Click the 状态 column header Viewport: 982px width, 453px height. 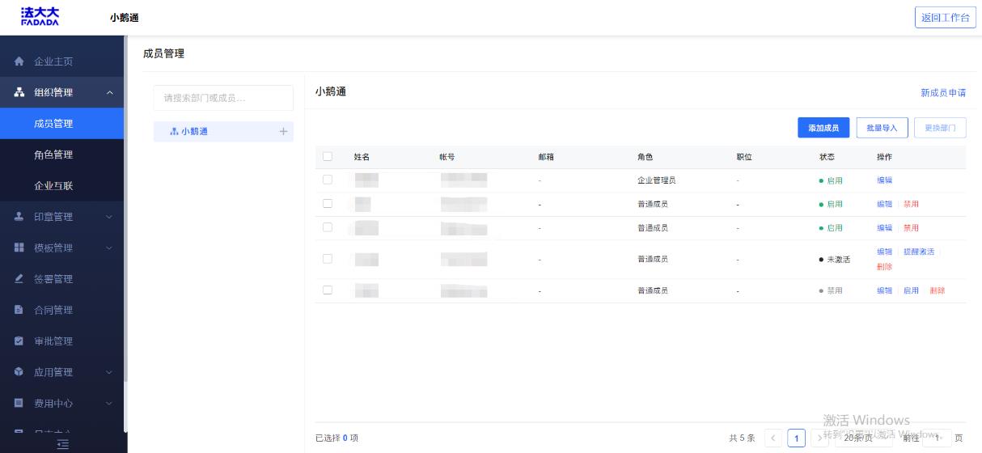tap(827, 157)
